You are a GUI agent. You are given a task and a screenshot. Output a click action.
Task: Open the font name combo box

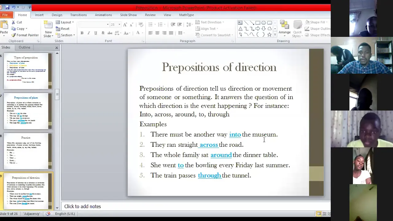[94, 25]
